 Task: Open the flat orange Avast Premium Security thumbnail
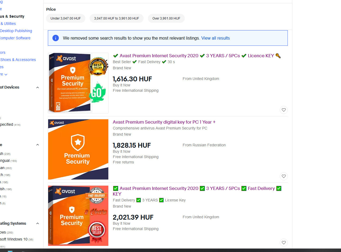tap(78, 149)
